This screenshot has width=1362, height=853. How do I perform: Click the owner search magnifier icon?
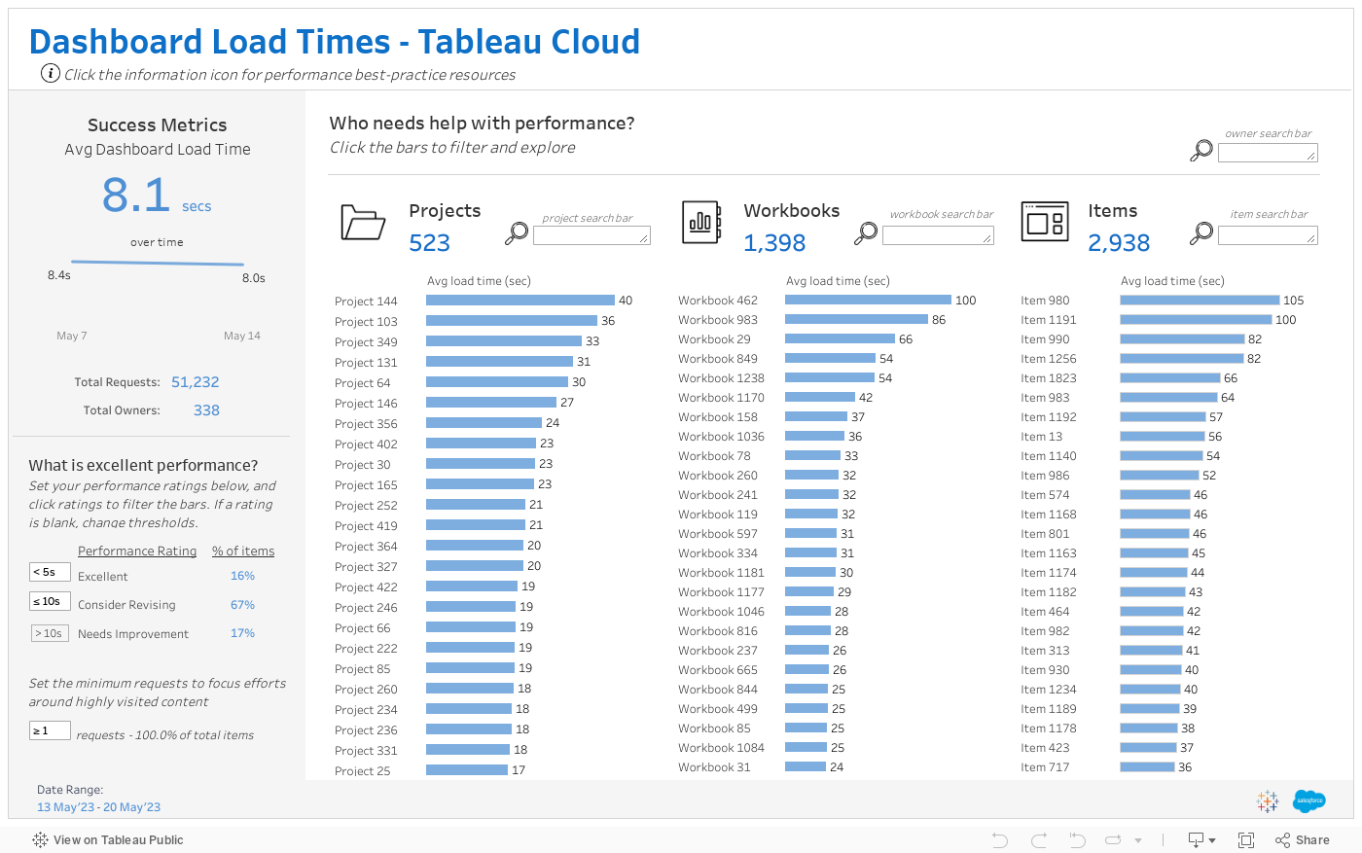coord(1201,151)
